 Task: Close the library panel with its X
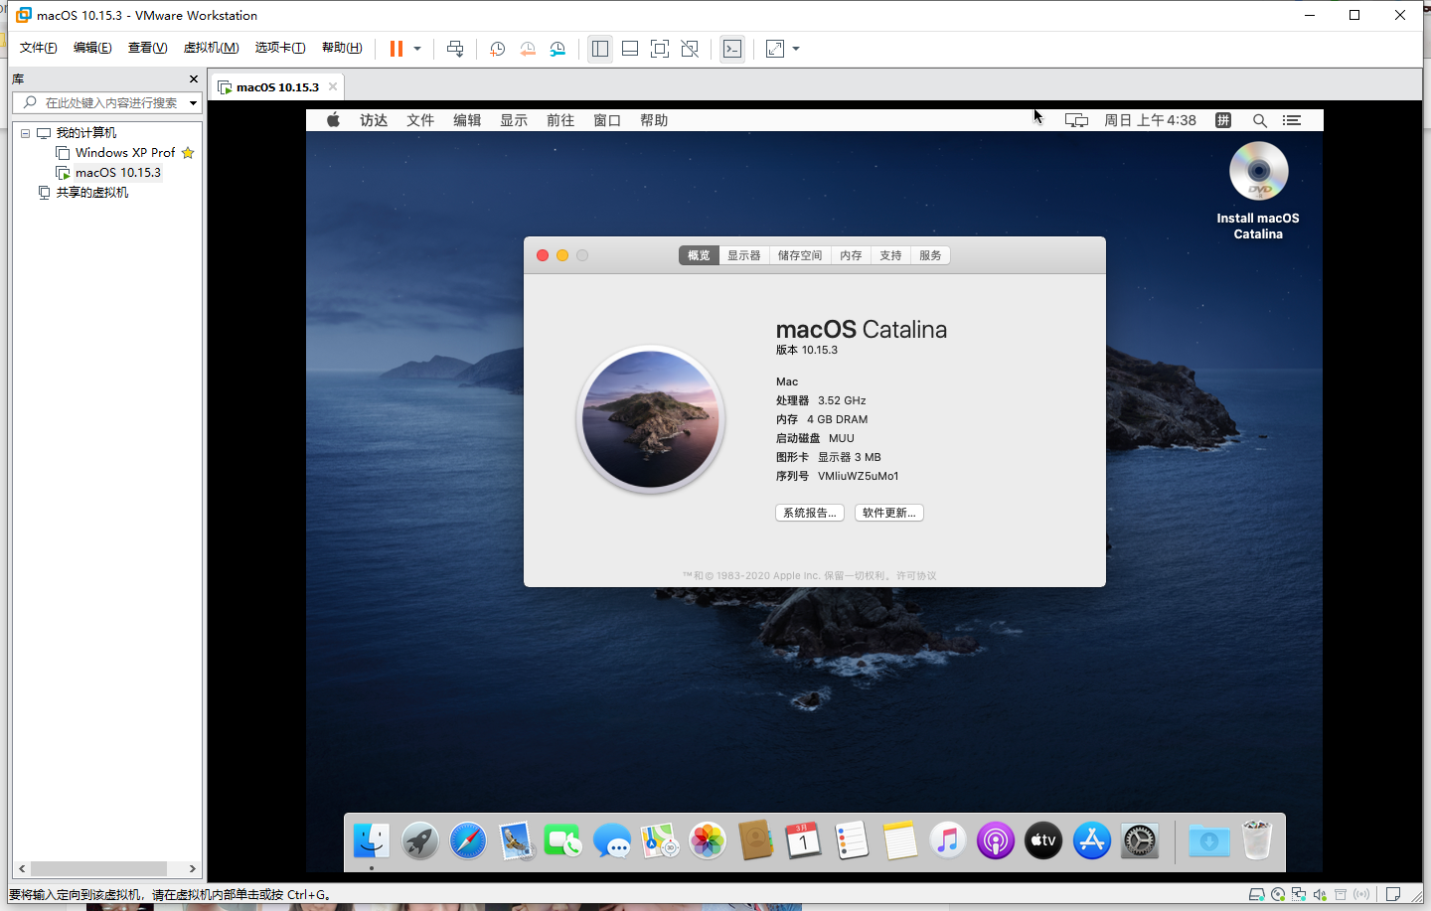[x=194, y=78]
